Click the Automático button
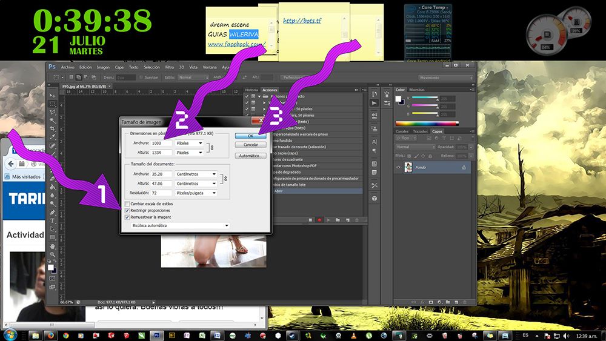 coord(250,156)
